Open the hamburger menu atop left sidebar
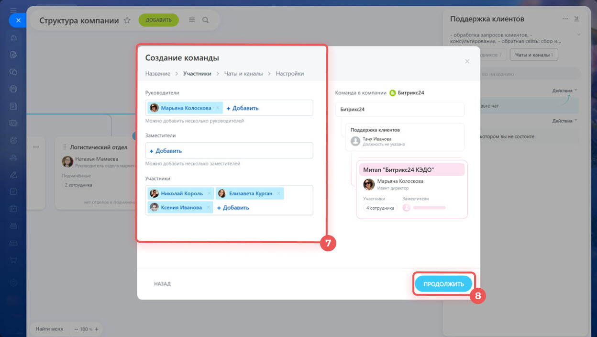The width and height of the screenshot is (597, 337). 13,10
